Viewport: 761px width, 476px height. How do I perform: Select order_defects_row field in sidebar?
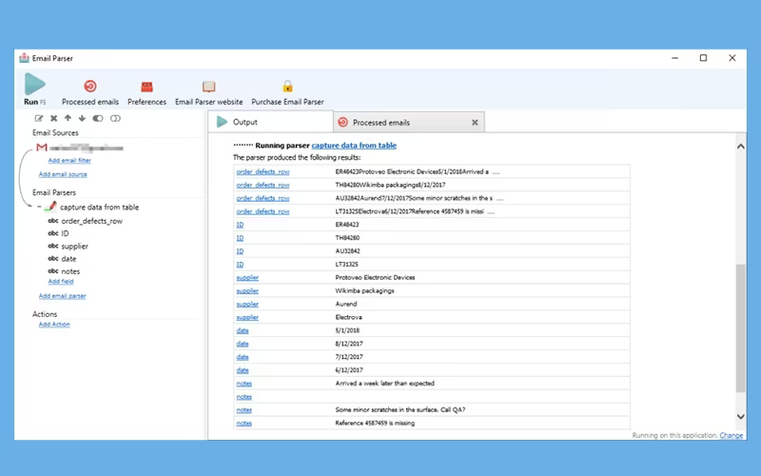[91, 221]
